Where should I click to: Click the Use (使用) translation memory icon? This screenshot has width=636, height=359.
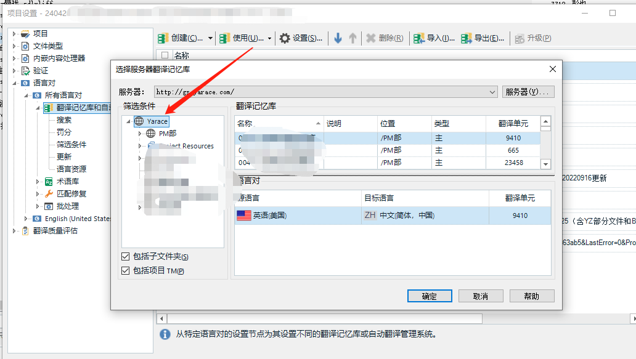[x=225, y=38]
